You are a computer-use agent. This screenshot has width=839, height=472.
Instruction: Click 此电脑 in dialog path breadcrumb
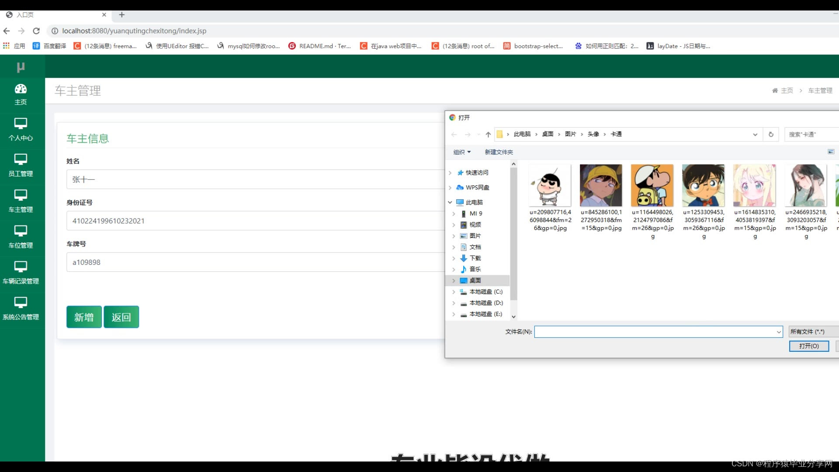522,134
